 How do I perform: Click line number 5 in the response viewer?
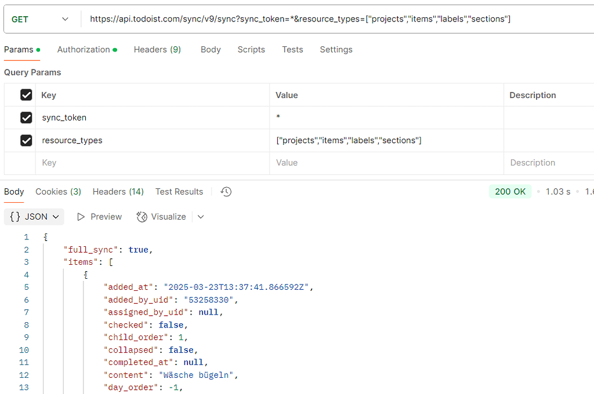[26, 287]
